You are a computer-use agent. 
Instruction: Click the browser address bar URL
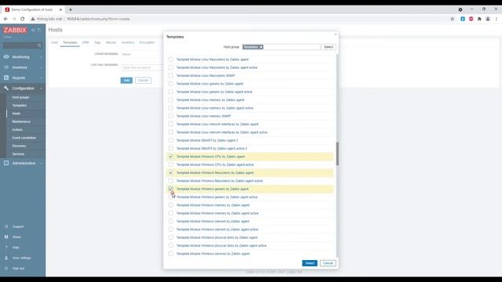pos(98,19)
